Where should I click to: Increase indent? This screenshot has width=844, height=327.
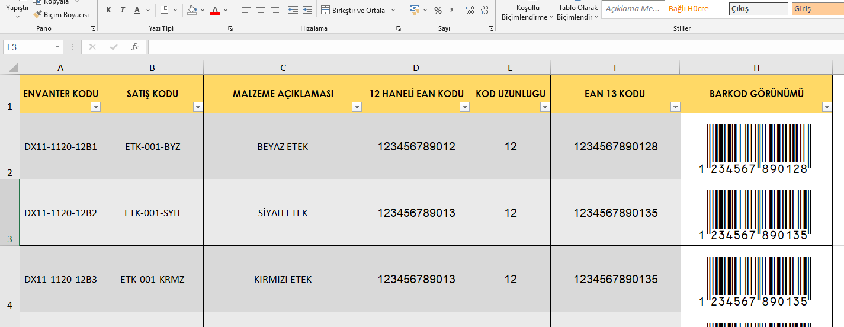click(x=307, y=10)
